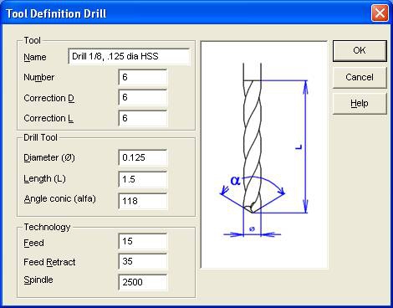Click the alpha angle symbol in diagram

[236, 181]
